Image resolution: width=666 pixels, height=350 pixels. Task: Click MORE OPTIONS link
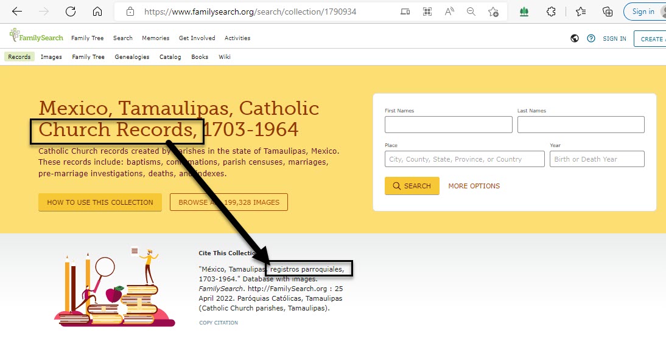coord(474,186)
